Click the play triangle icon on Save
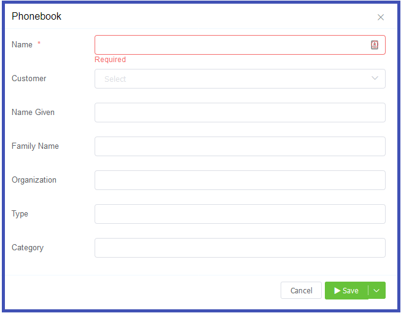This screenshot has height=313, width=401. (x=337, y=290)
